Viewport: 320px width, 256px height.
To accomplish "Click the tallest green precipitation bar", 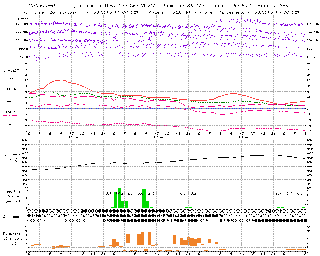I will [119, 198].
